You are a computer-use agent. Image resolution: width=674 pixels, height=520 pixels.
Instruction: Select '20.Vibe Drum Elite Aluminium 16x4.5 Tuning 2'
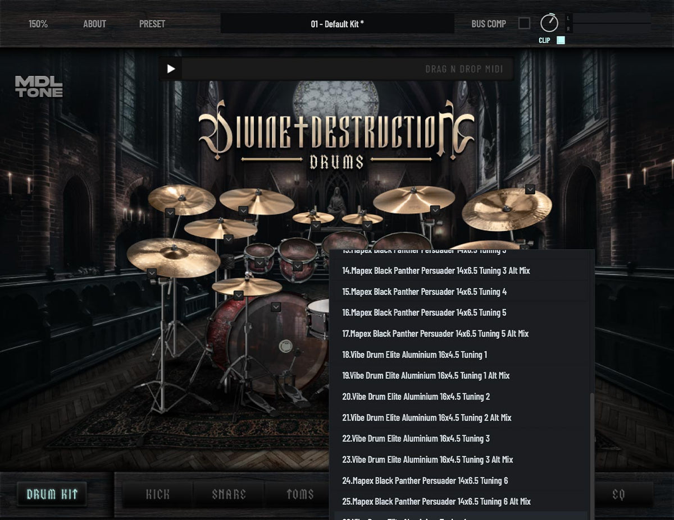(461, 397)
